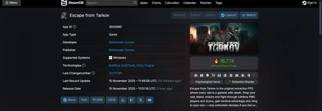Open the Calculator page
The width and height of the screenshot is (322, 111).
(172, 3)
